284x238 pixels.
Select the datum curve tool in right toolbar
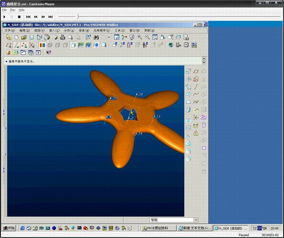[195, 94]
